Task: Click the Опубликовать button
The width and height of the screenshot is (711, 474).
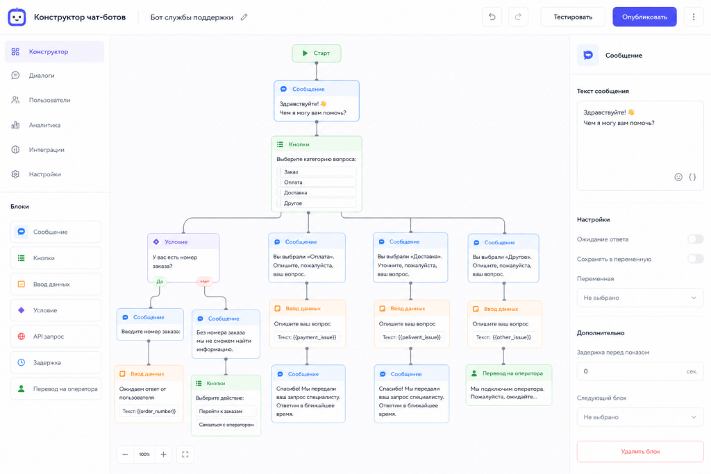Action: pos(644,17)
